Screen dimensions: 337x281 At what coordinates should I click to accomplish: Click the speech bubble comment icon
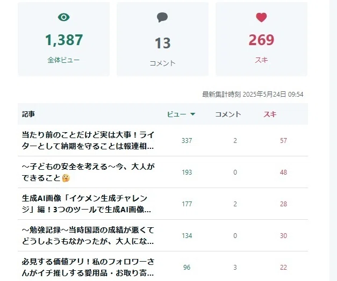pos(162,17)
